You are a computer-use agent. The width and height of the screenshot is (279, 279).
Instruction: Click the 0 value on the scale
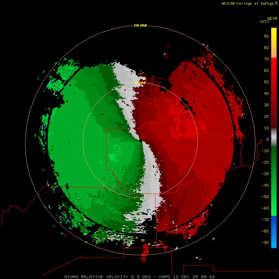tap(268, 139)
